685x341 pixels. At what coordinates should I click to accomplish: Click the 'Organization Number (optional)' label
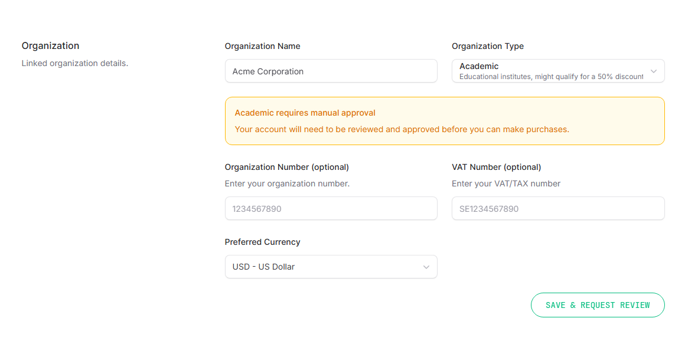click(286, 167)
